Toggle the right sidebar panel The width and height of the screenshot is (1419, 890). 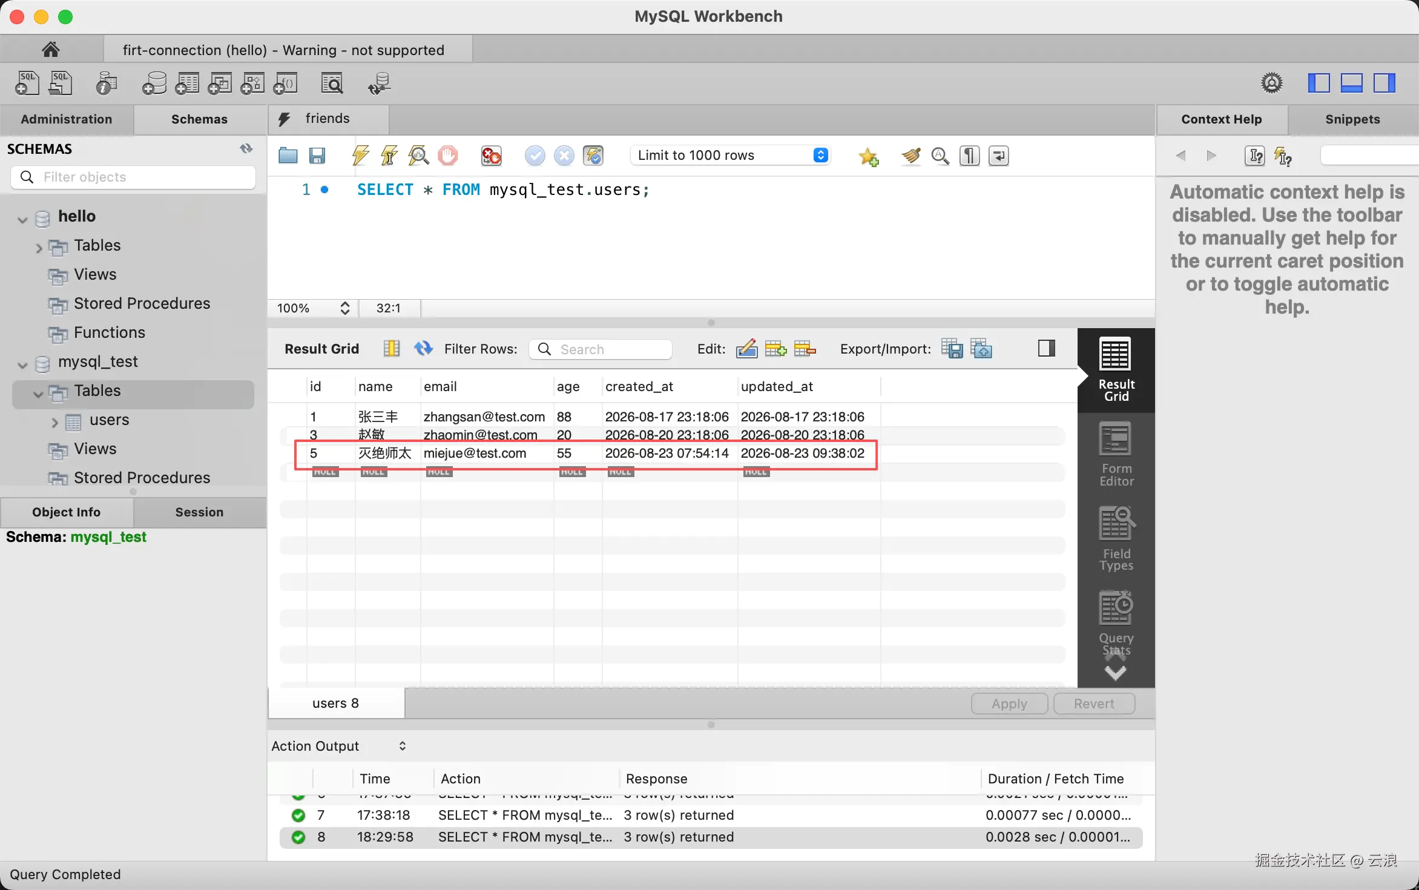[1384, 83]
